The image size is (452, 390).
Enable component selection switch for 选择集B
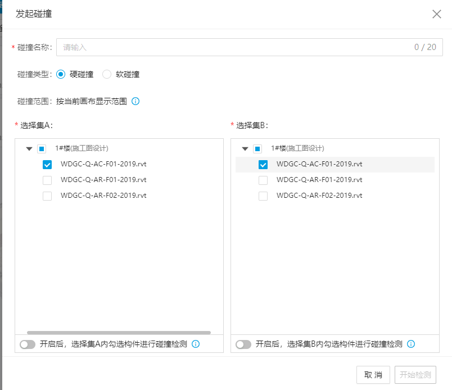[x=243, y=344]
